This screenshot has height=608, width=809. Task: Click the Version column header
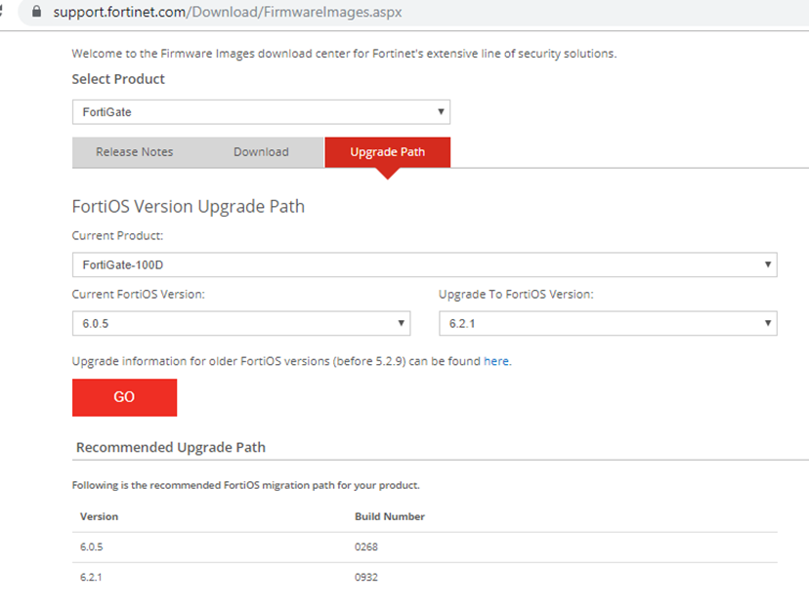(97, 516)
